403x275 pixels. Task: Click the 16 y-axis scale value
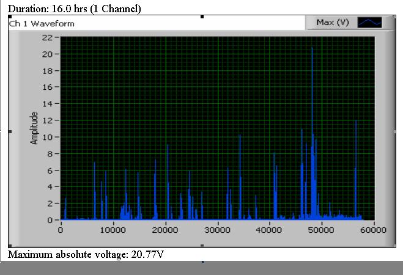click(47, 87)
